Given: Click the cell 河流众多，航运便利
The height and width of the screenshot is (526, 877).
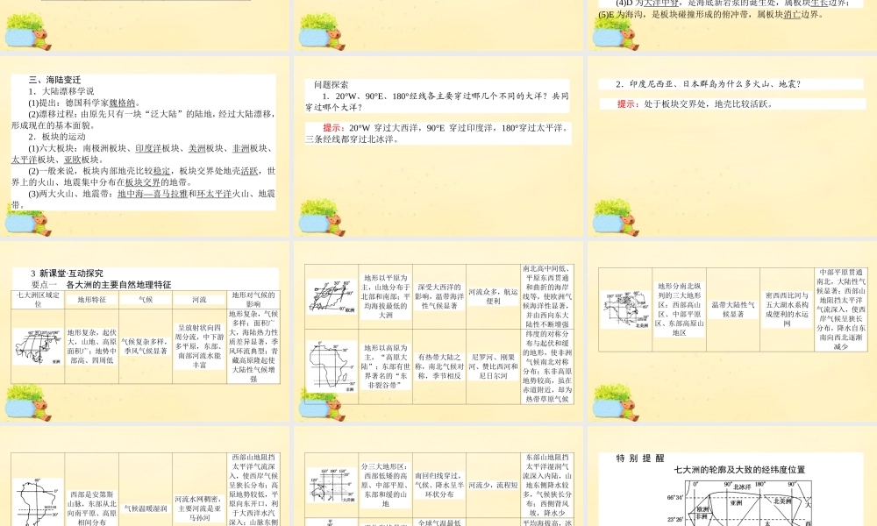Looking at the screenshot, I should click(493, 296).
